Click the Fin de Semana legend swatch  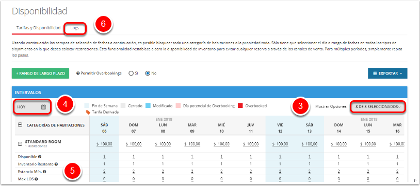click(x=87, y=106)
